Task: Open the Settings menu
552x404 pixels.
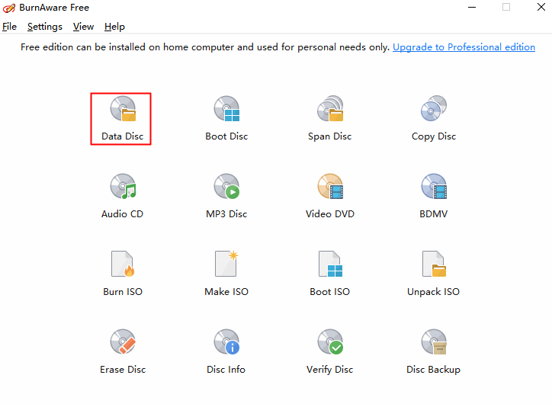Action: click(x=45, y=27)
